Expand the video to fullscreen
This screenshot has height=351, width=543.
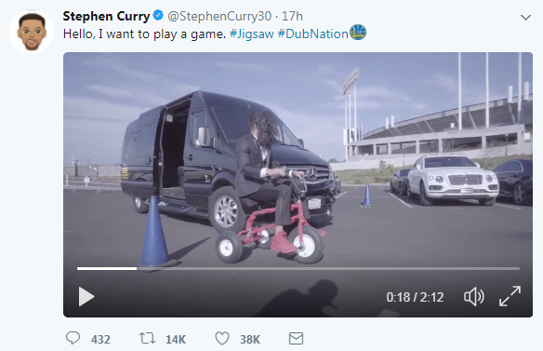pyautogui.click(x=510, y=296)
